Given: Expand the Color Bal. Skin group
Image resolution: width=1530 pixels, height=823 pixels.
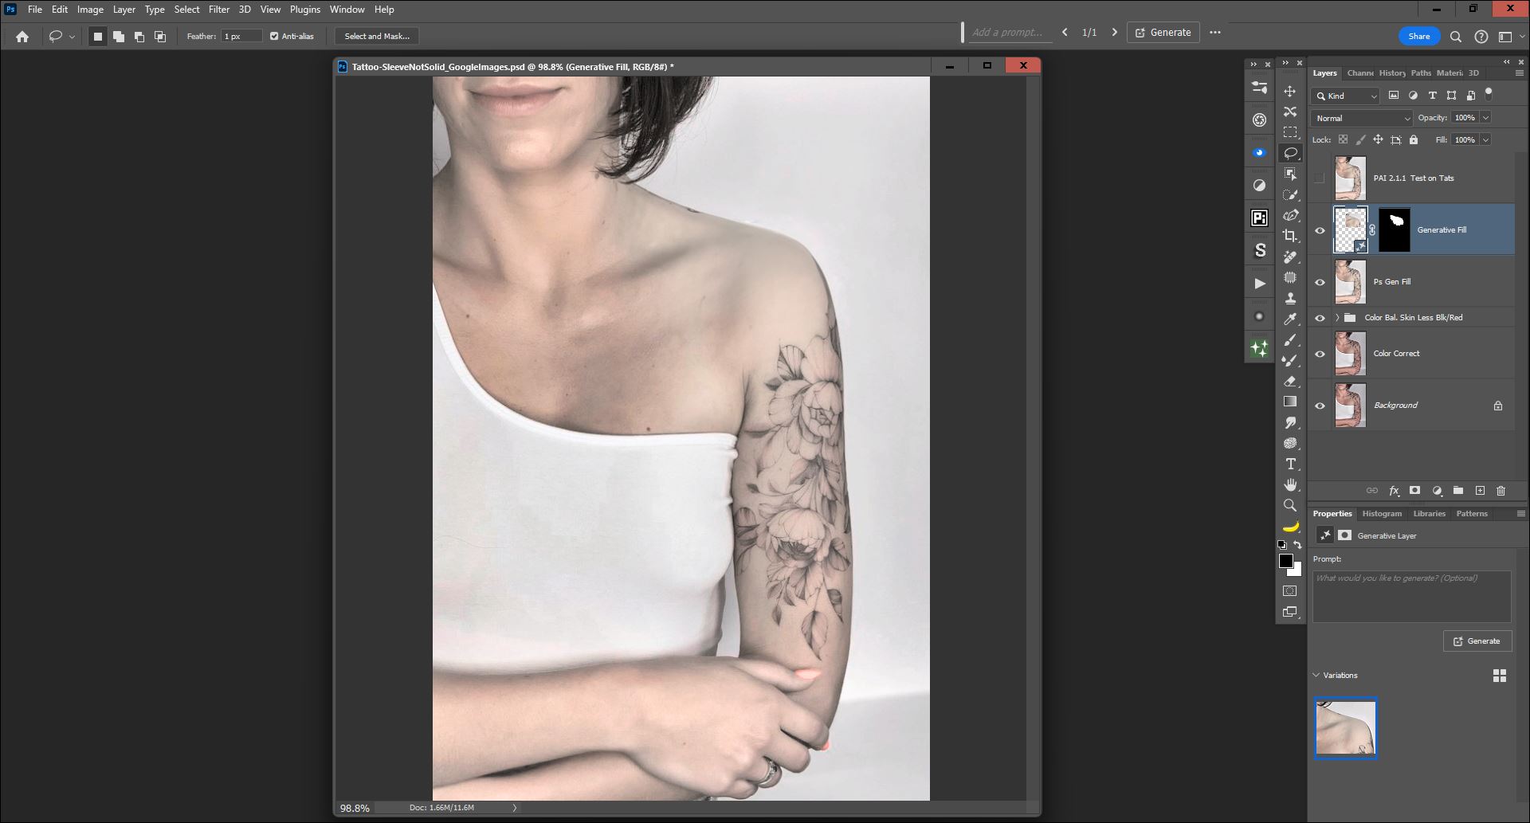Looking at the screenshot, I should pos(1337,318).
